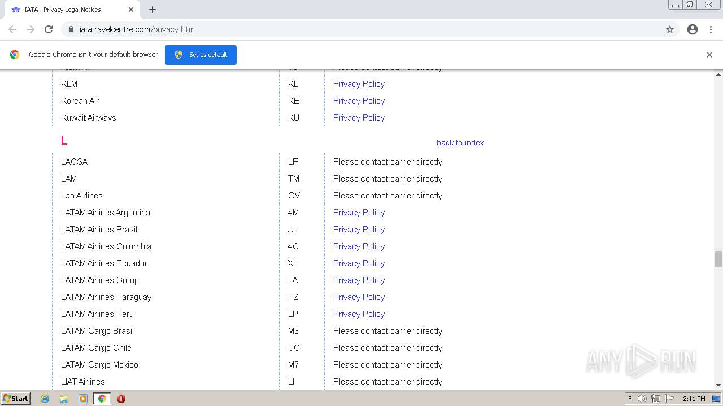The height and width of the screenshot is (406, 723).
Task: Open LATAM Airlines Brasil Privacy Policy
Action: point(359,230)
